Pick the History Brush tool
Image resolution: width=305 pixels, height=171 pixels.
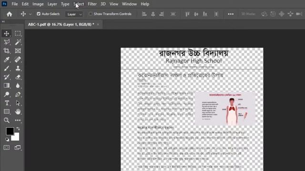click(6, 77)
